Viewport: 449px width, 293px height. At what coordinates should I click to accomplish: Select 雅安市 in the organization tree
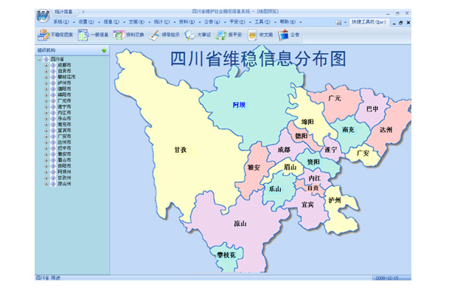pos(64,154)
